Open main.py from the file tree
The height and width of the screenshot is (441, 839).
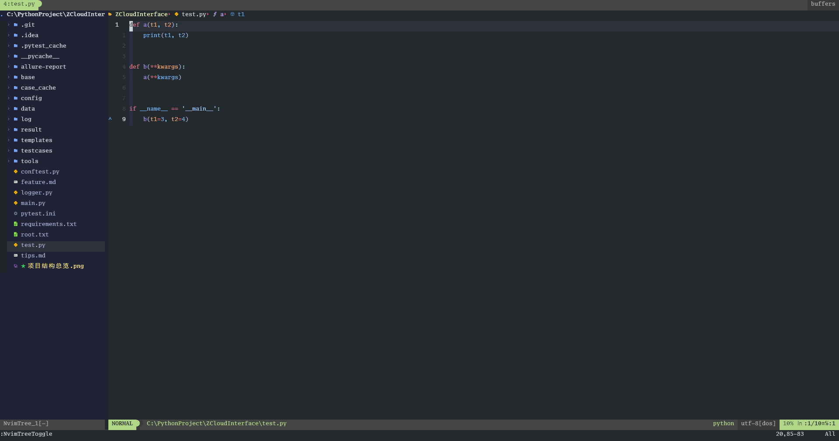(x=33, y=203)
